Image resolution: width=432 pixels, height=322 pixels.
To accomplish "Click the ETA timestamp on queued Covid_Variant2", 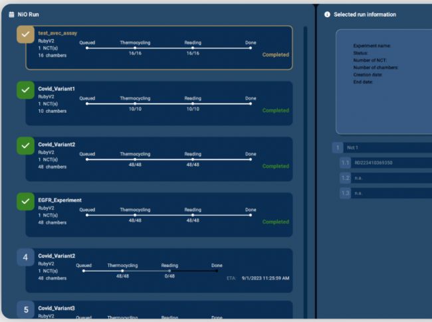I will click(x=261, y=278).
